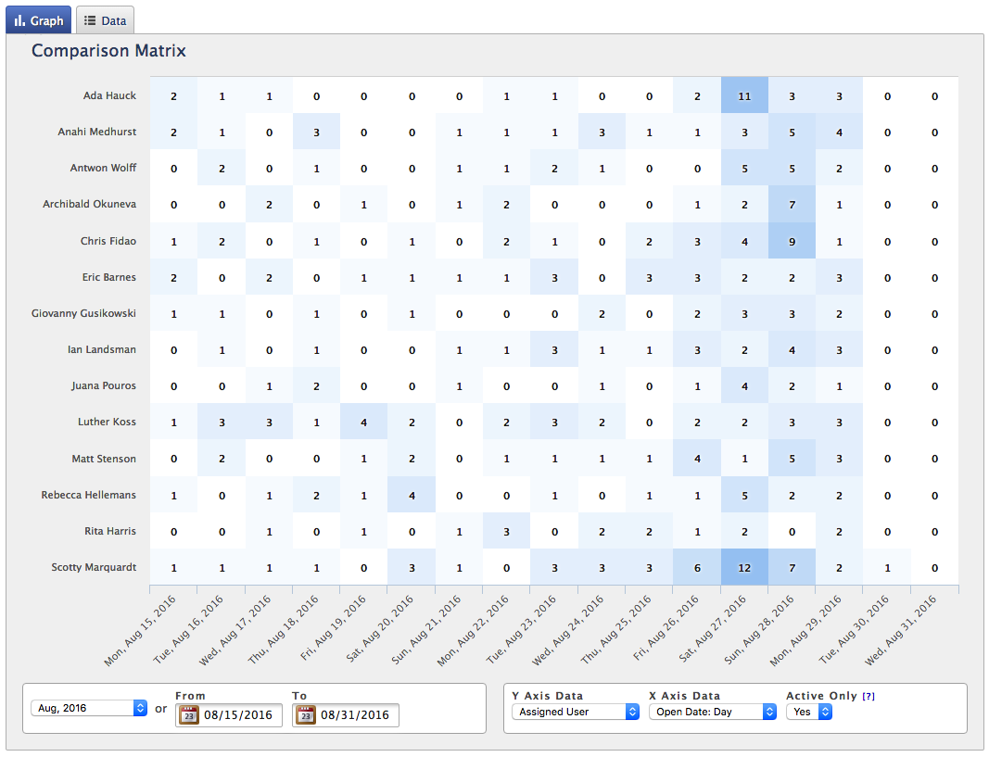This screenshot has height=757, width=989.
Task: Open the Y Axis Data dropdown
Action: tap(575, 712)
